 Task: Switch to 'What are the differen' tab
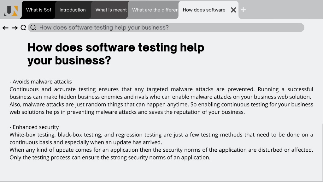tap(154, 10)
